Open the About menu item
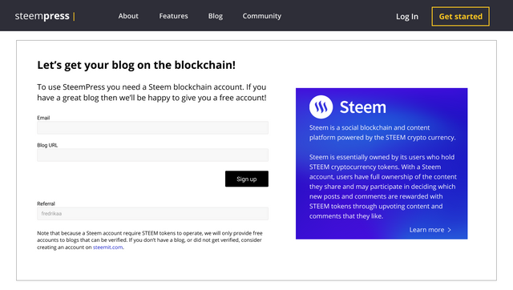 tap(128, 16)
